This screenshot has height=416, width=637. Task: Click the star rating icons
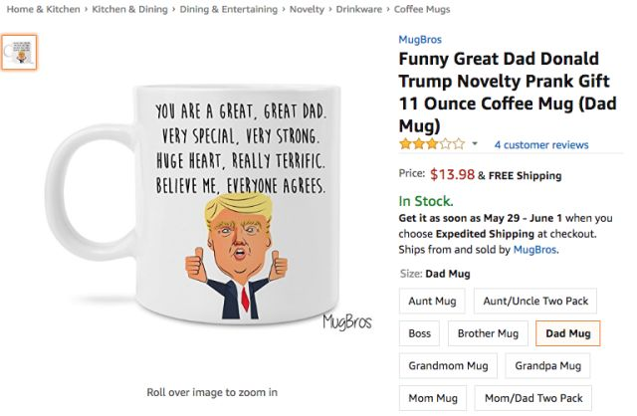pyautogui.click(x=432, y=144)
